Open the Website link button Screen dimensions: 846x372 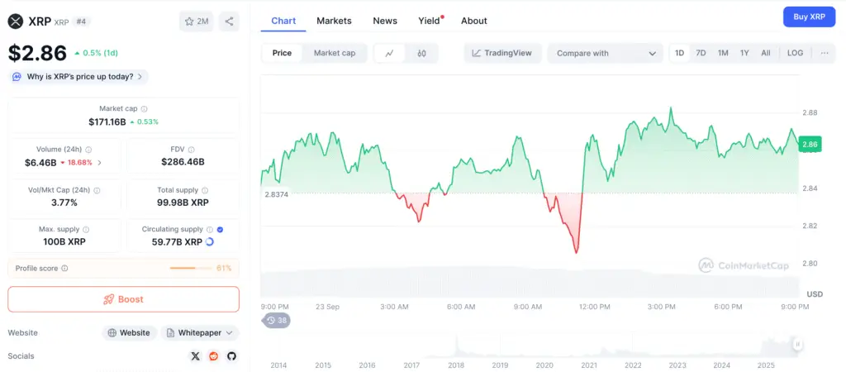tap(130, 333)
